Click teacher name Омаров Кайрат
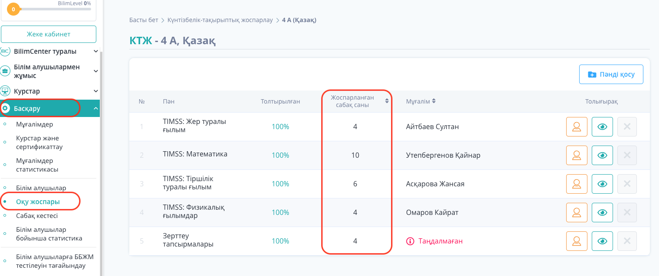This screenshot has width=659, height=276. [x=432, y=212]
